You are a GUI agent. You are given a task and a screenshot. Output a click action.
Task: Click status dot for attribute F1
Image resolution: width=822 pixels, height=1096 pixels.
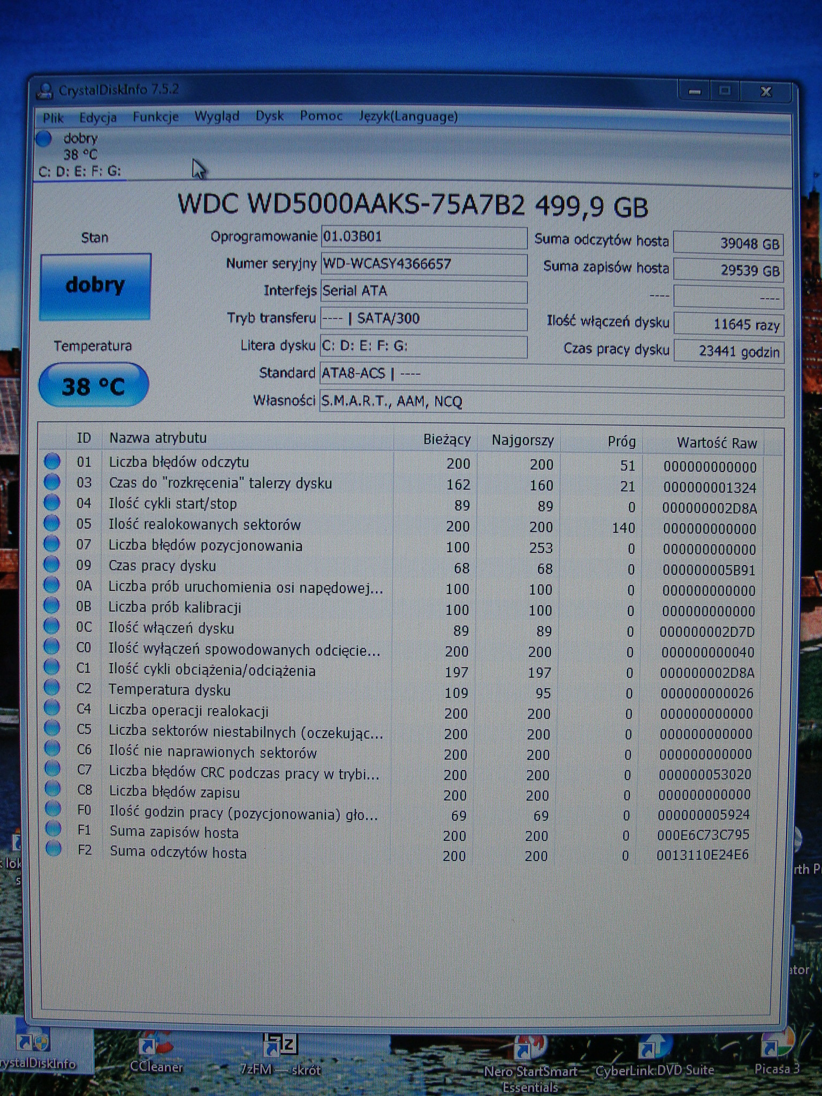(x=53, y=828)
